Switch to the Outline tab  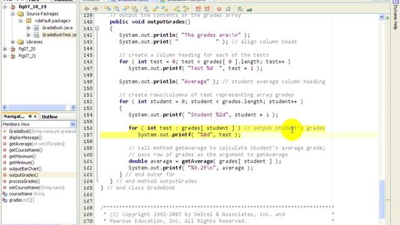pyautogui.click(x=49, y=117)
